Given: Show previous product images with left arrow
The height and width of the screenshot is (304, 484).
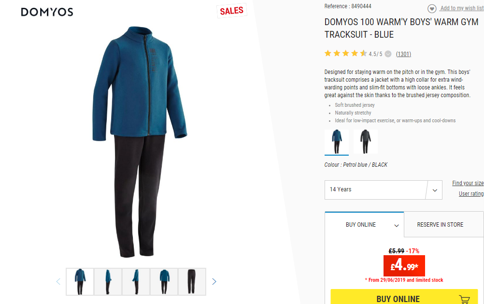Looking at the screenshot, I should tap(58, 281).
